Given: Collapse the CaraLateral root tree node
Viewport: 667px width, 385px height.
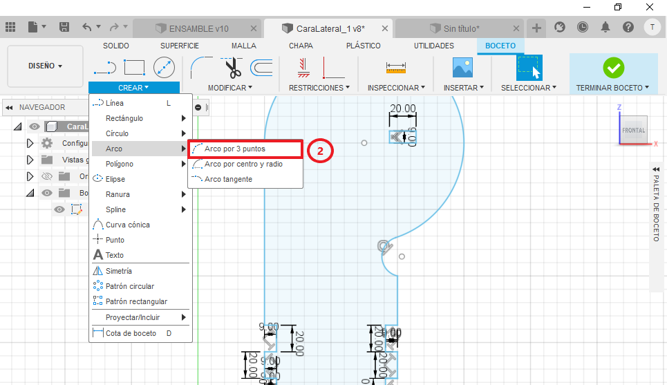Looking at the screenshot, I should [17, 126].
